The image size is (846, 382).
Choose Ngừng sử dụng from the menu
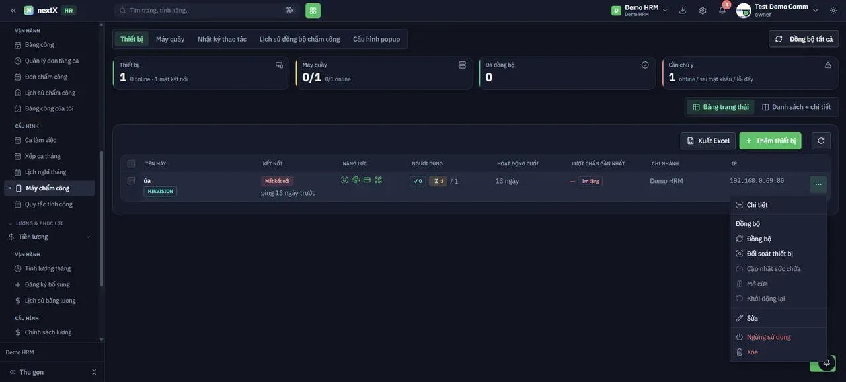click(779, 337)
